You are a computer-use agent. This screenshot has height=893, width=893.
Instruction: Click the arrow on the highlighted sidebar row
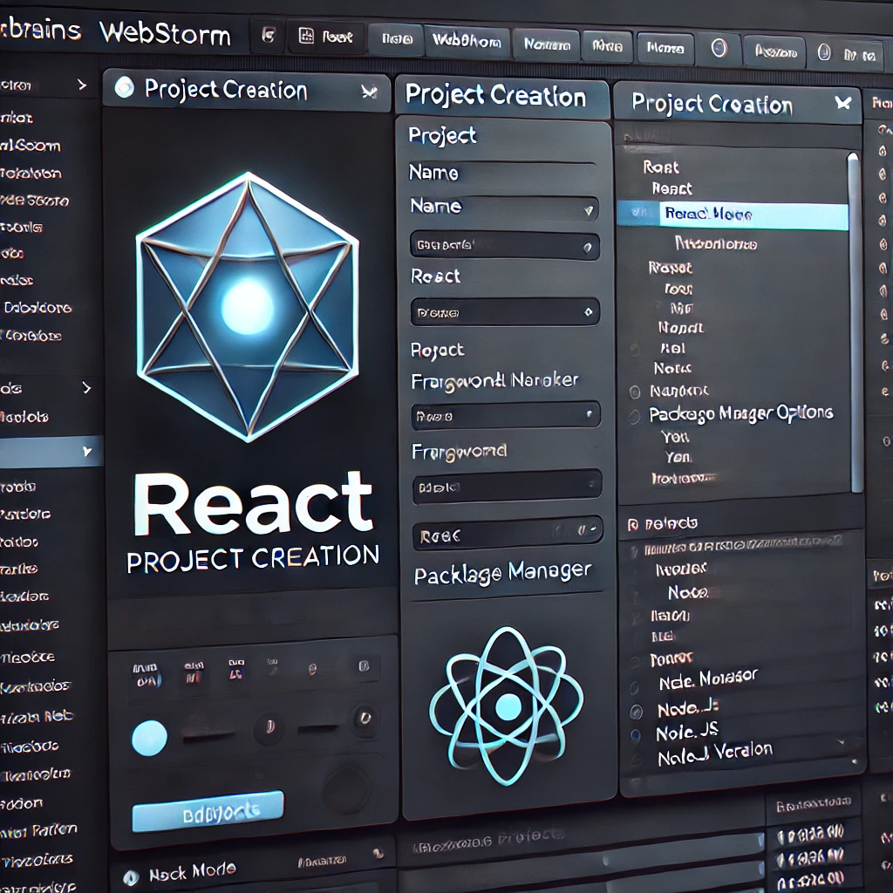click(86, 452)
